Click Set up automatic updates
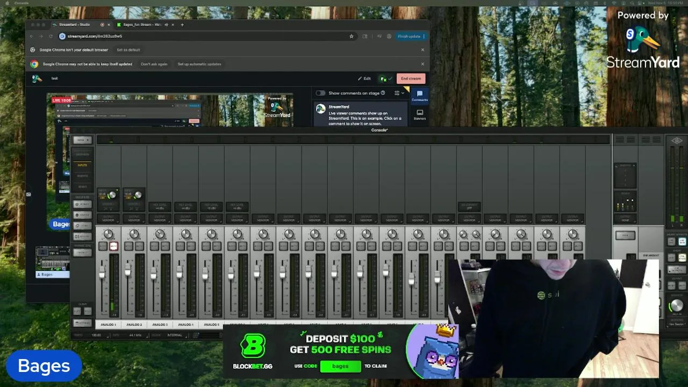 (199, 64)
